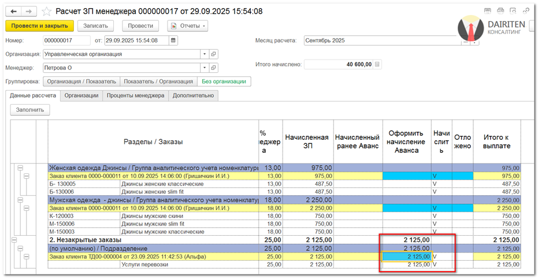Click the Разделы / Заказы column header
Viewport: 538px width, 278px height.
(x=153, y=142)
